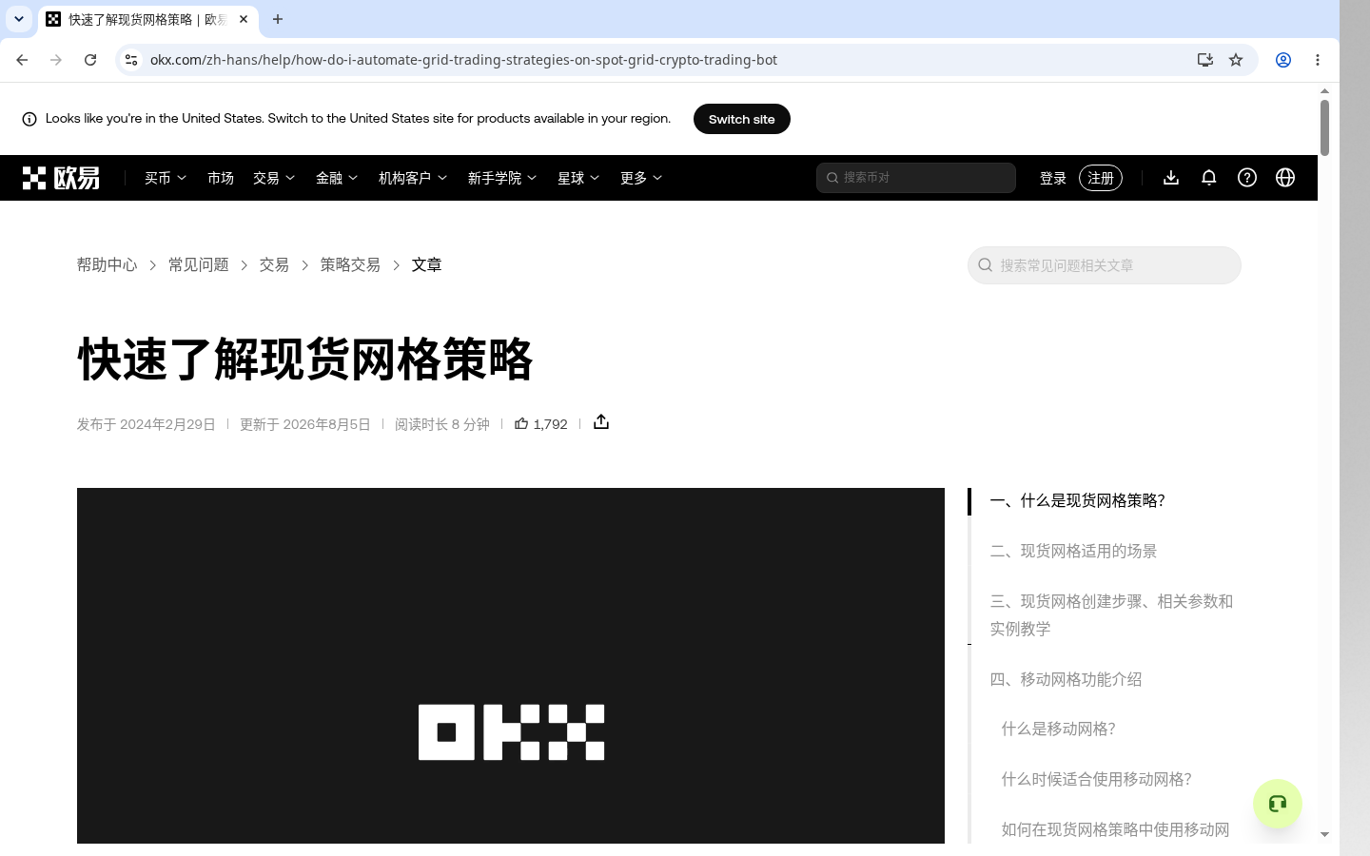Expand the 新手学院 dropdown menu
Screen dimensions: 1370x856
(x=502, y=178)
